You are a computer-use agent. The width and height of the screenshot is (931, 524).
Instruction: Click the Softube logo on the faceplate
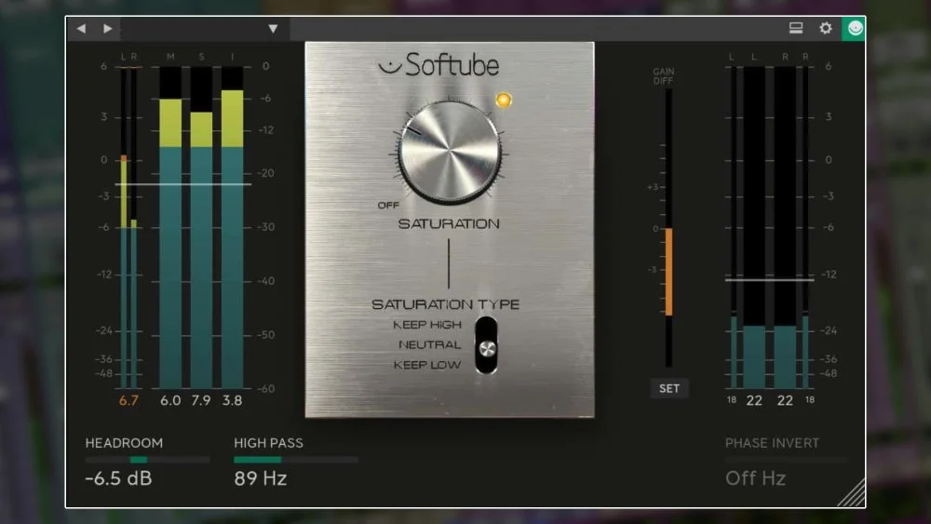coord(439,64)
